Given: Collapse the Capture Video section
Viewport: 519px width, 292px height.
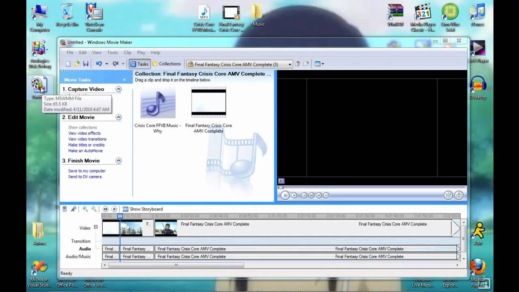Looking at the screenshot, I should coord(118,89).
